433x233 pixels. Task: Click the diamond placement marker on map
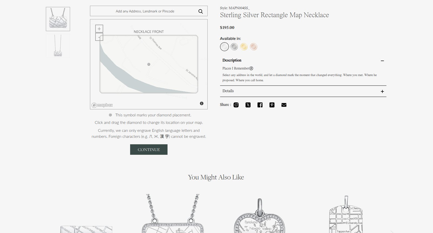tap(149, 64)
